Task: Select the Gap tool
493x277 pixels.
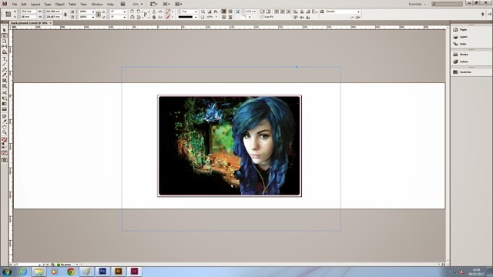Action: click(x=5, y=46)
